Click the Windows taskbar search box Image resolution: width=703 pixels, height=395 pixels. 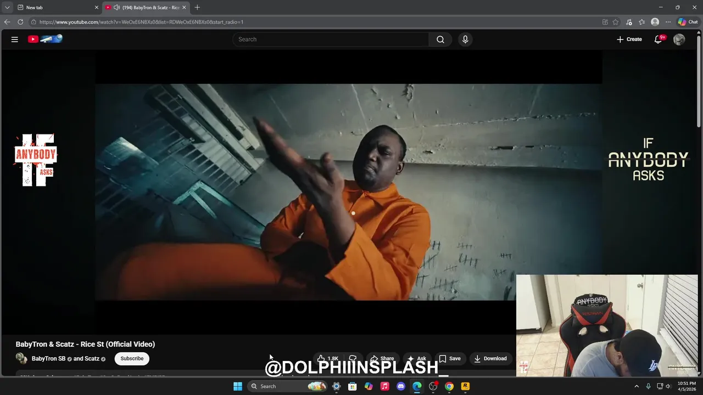(288, 386)
